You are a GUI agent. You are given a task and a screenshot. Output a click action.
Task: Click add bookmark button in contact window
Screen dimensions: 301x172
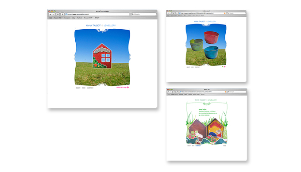(178, 92)
